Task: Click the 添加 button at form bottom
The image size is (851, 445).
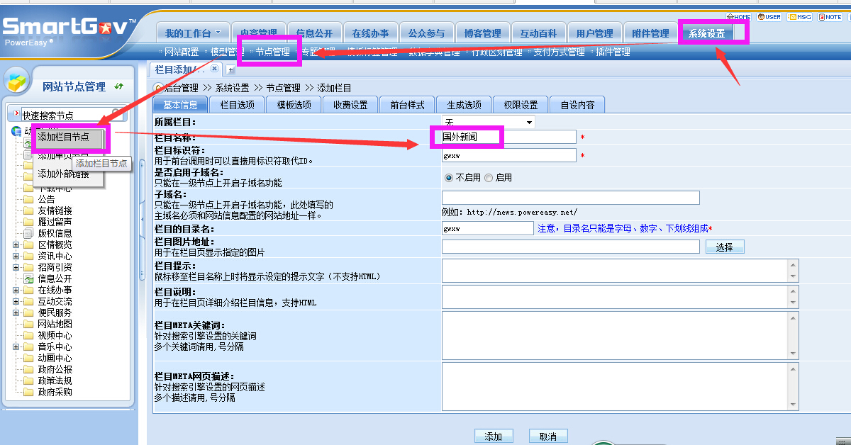Action: coord(493,436)
